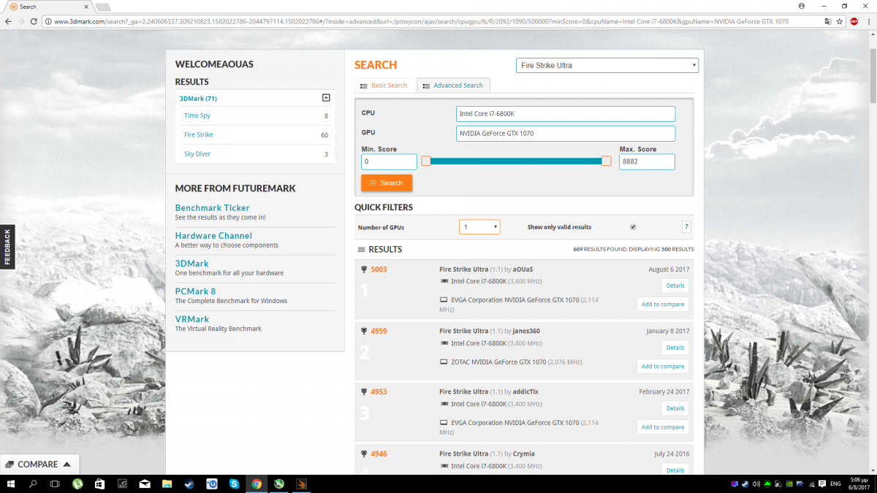
Task: Click the Steam icon in system tray
Action: pos(745,484)
